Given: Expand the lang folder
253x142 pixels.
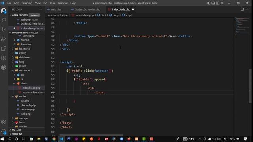Looking at the screenshot, I should point(22,62).
